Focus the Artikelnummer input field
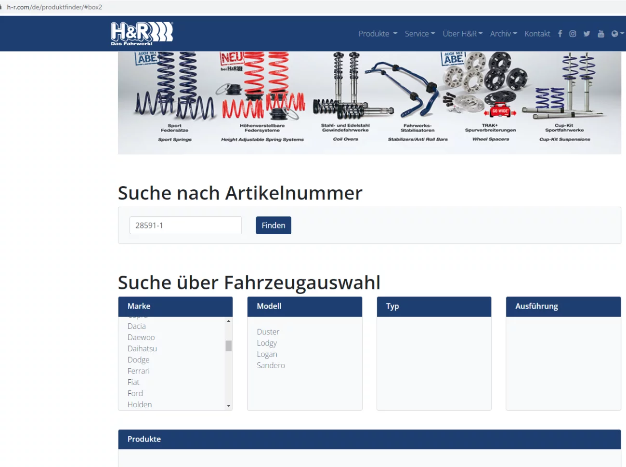This screenshot has width=626, height=467. (x=185, y=225)
